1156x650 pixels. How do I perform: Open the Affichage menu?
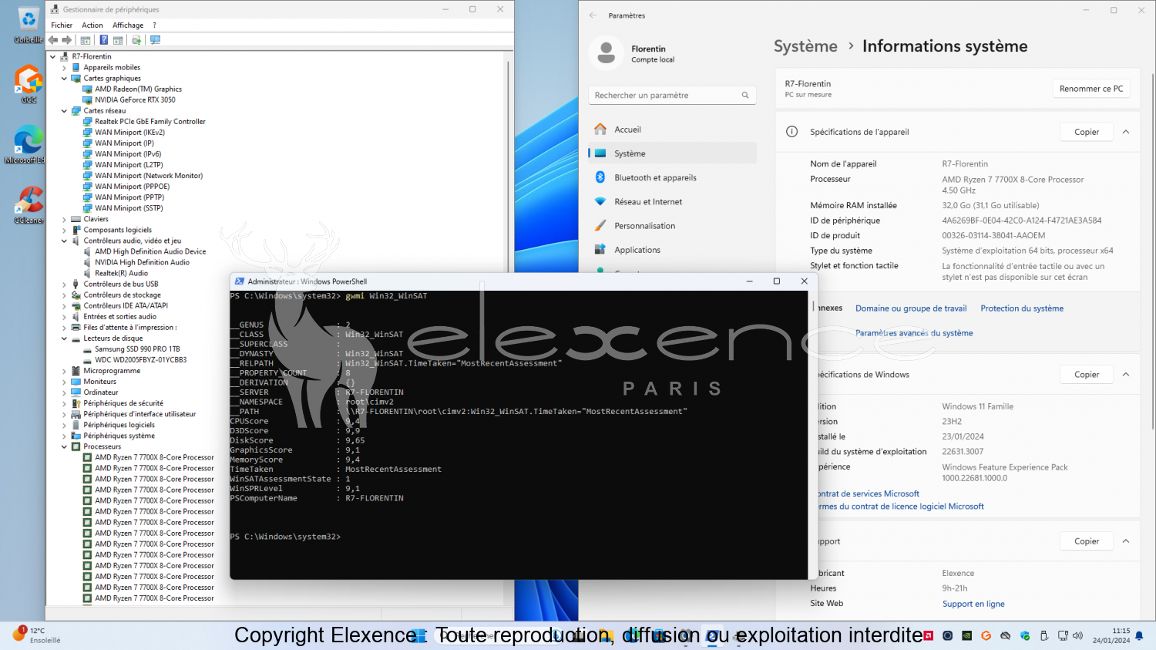click(x=128, y=25)
